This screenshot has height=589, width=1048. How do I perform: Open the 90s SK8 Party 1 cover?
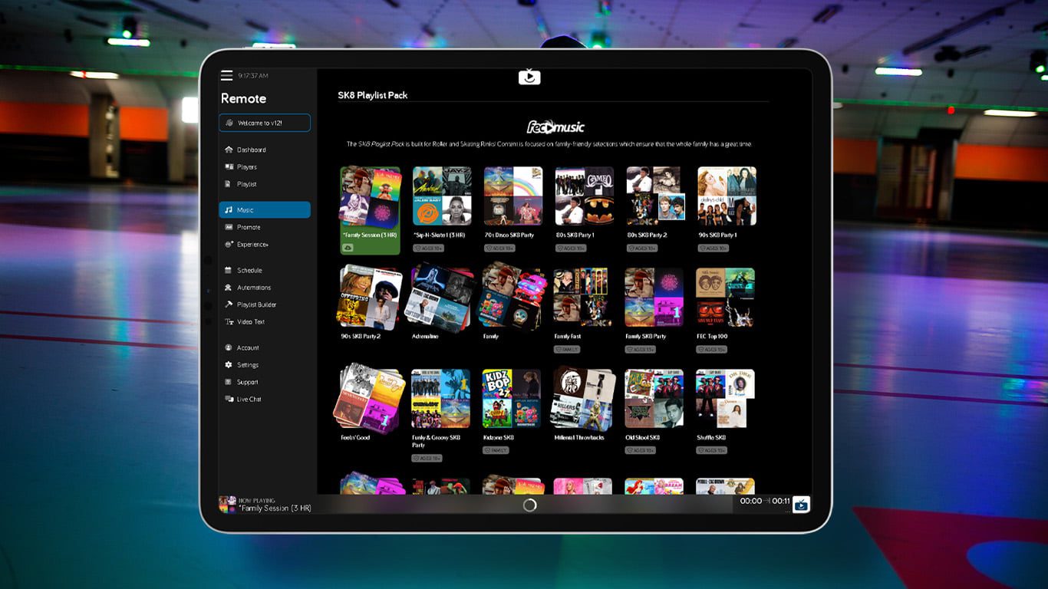tap(727, 196)
